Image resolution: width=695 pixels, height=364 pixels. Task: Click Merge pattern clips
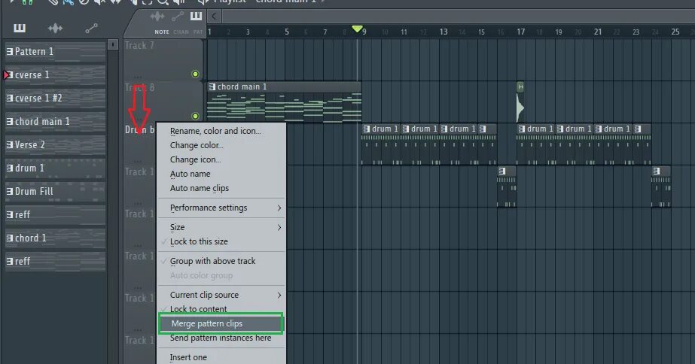point(221,323)
